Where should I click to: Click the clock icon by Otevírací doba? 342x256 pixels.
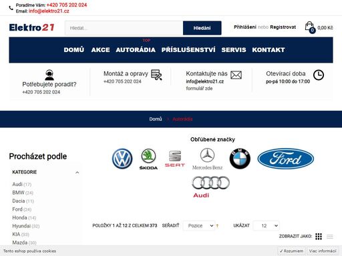tap(319, 75)
